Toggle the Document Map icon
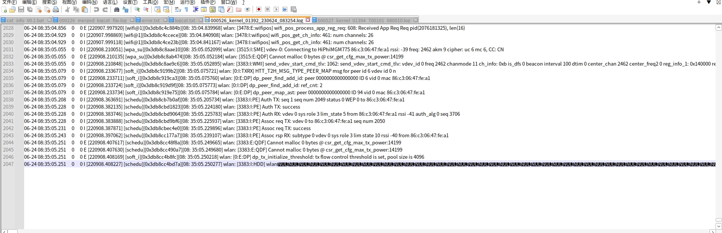The image size is (722, 233). [213, 9]
